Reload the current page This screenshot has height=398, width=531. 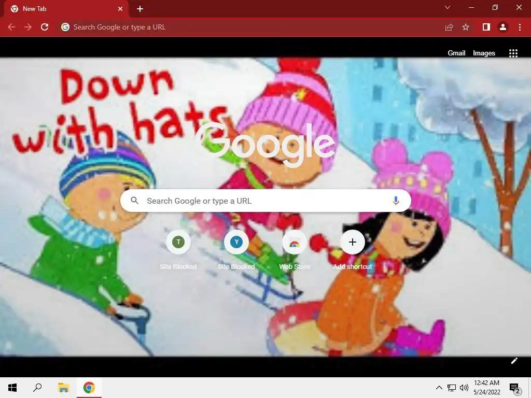coord(45,27)
